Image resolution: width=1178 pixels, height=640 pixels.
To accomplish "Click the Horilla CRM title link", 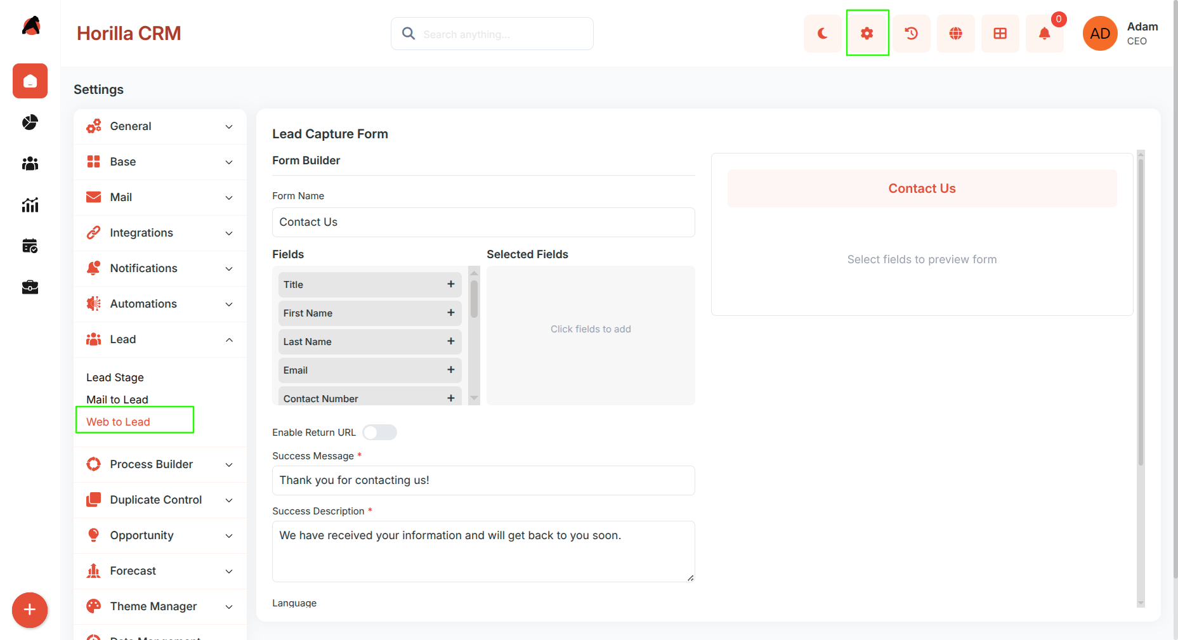I will click(x=129, y=33).
